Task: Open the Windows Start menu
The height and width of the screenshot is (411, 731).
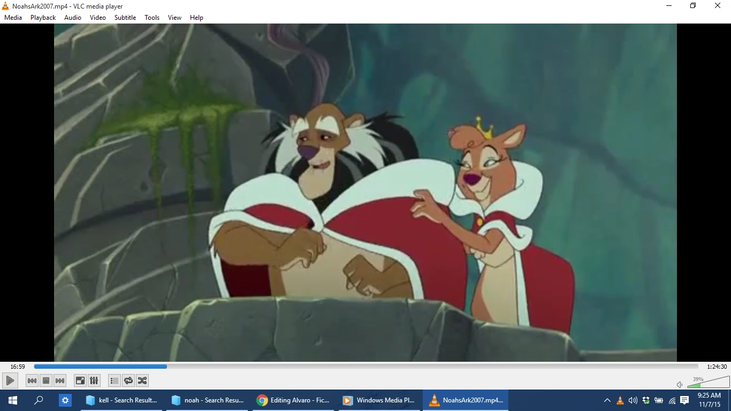Action: (x=13, y=400)
